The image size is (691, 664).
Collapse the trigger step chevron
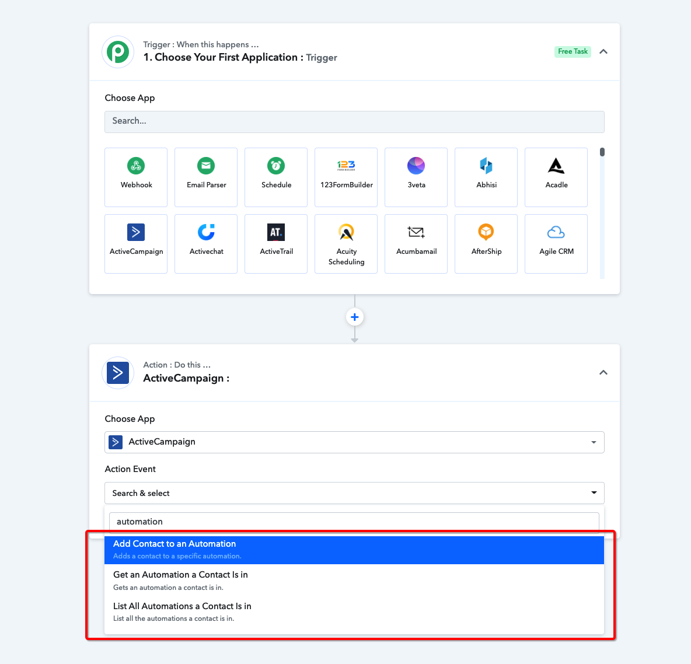point(603,51)
